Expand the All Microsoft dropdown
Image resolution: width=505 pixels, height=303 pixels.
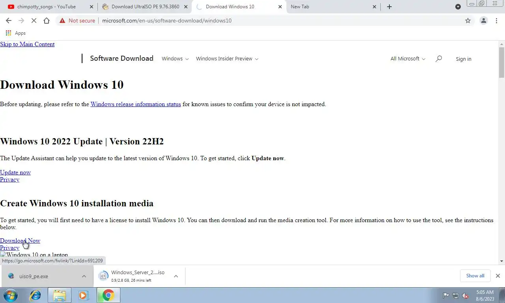[408, 58]
